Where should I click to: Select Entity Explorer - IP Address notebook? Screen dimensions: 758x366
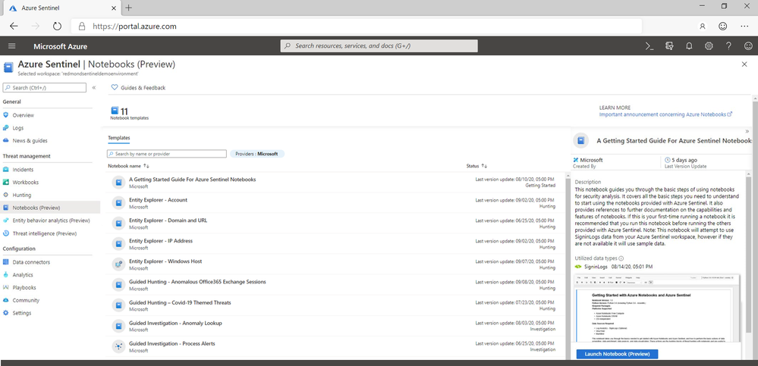pyautogui.click(x=335, y=244)
